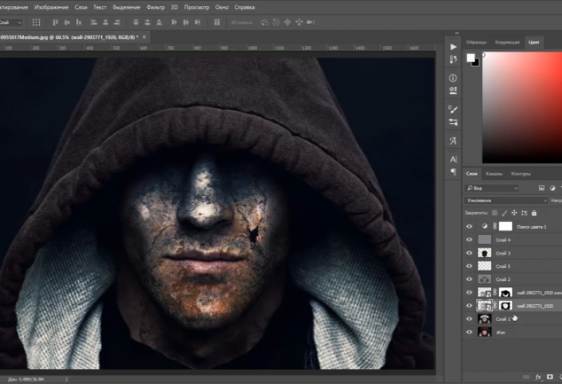The width and height of the screenshot is (562, 384).
Task: Align left edges in options bar
Action: click(x=94, y=22)
